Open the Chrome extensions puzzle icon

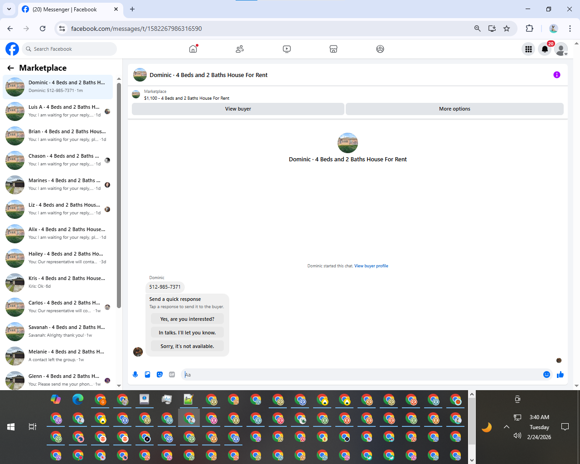click(529, 29)
